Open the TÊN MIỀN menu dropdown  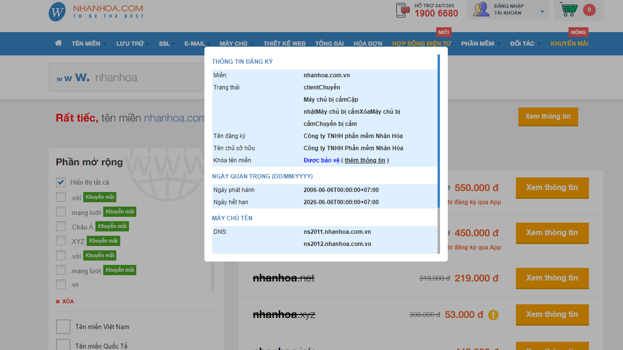click(89, 44)
